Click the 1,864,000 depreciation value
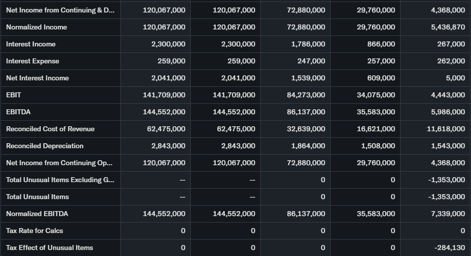The image size is (471, 256). [x=308, y=146]
